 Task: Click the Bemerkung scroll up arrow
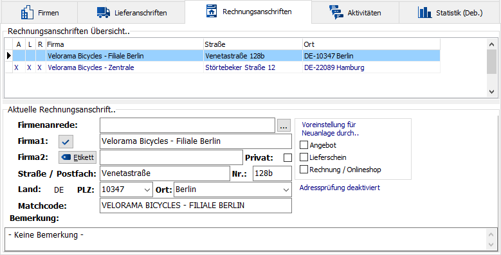click(x=491, y=234)
